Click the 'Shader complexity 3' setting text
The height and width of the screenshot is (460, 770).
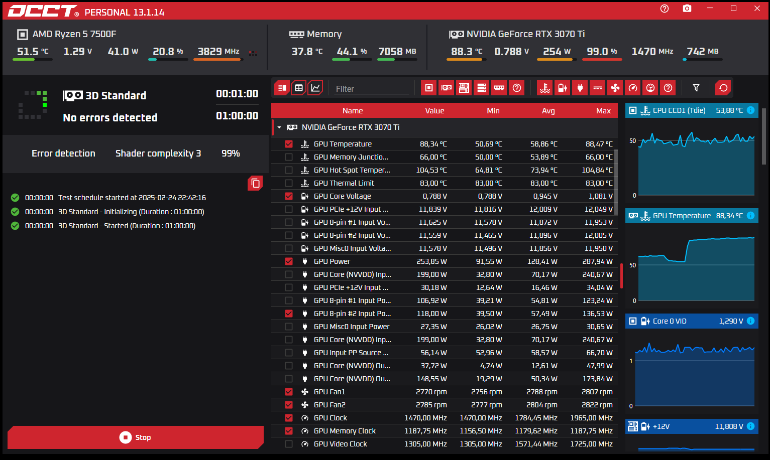coord(158,154)
